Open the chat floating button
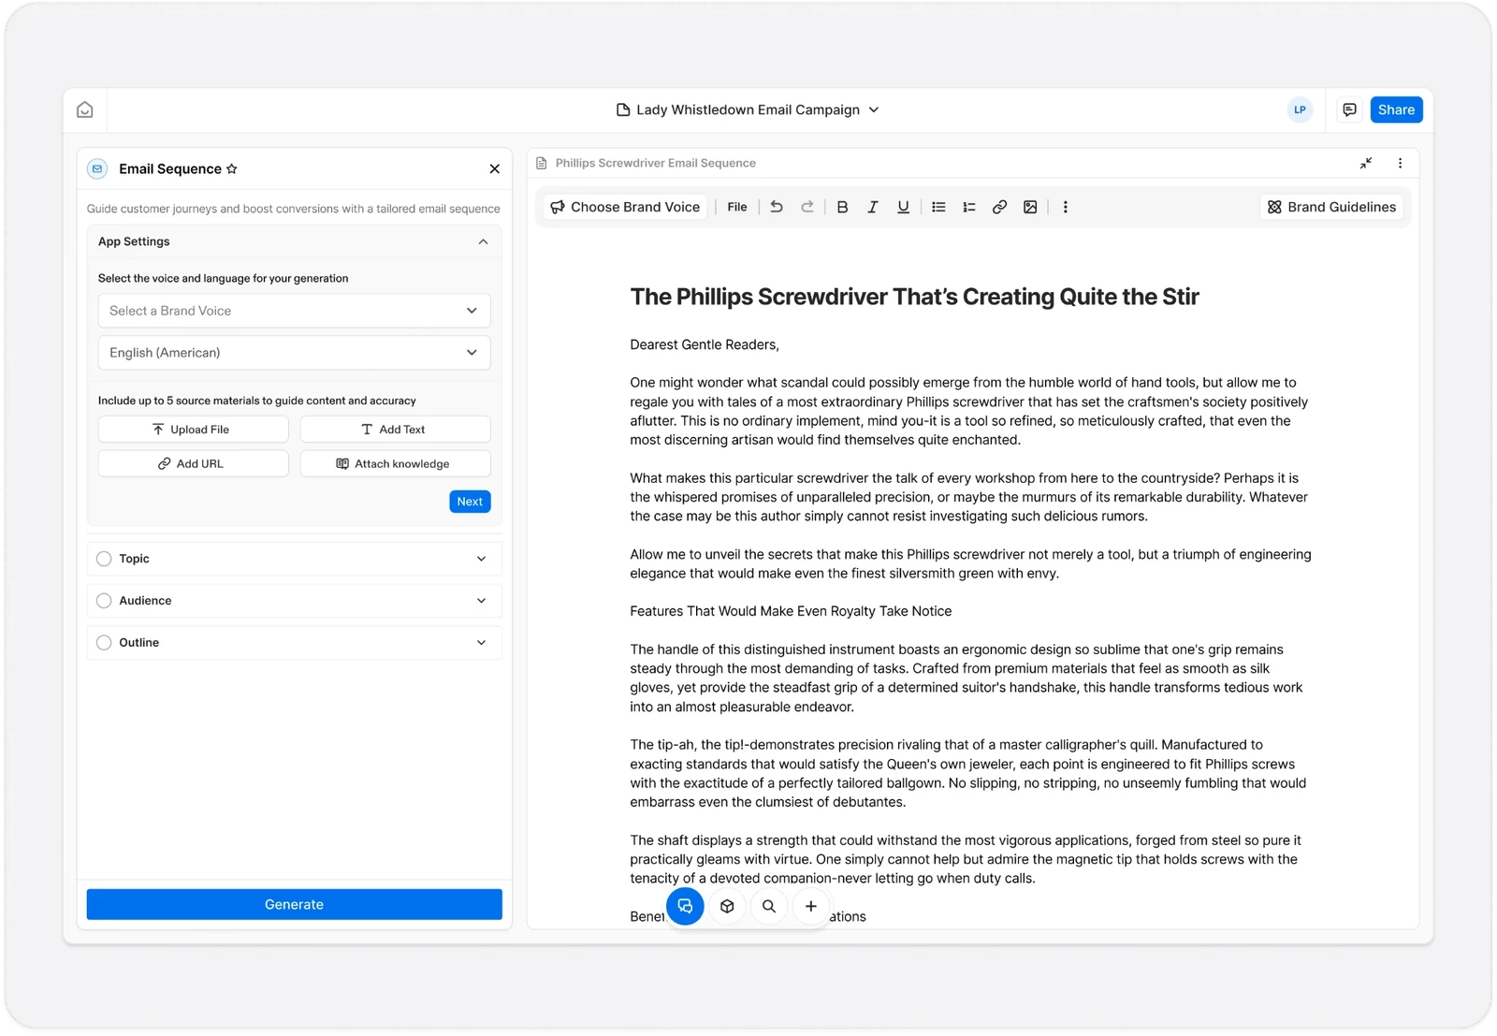This screenshot has width=1497, height=1036. 685,906
